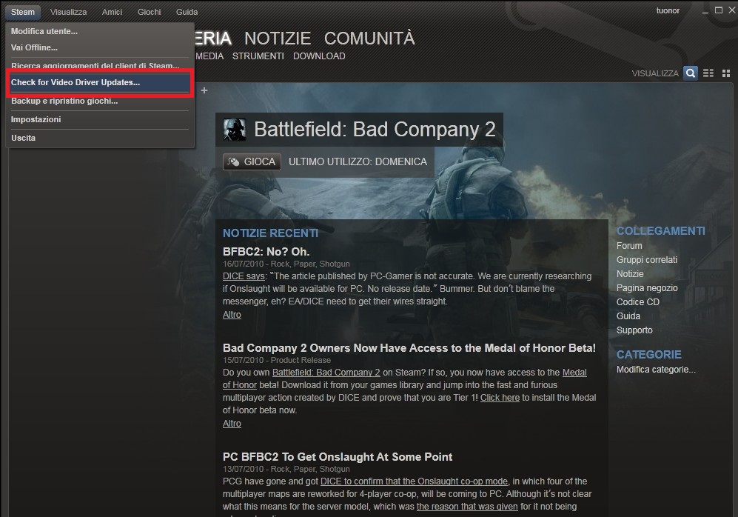
Task: Click 'ULTIMO UTILIZZO: DOMENICA' text
Action: click(358, 161)
